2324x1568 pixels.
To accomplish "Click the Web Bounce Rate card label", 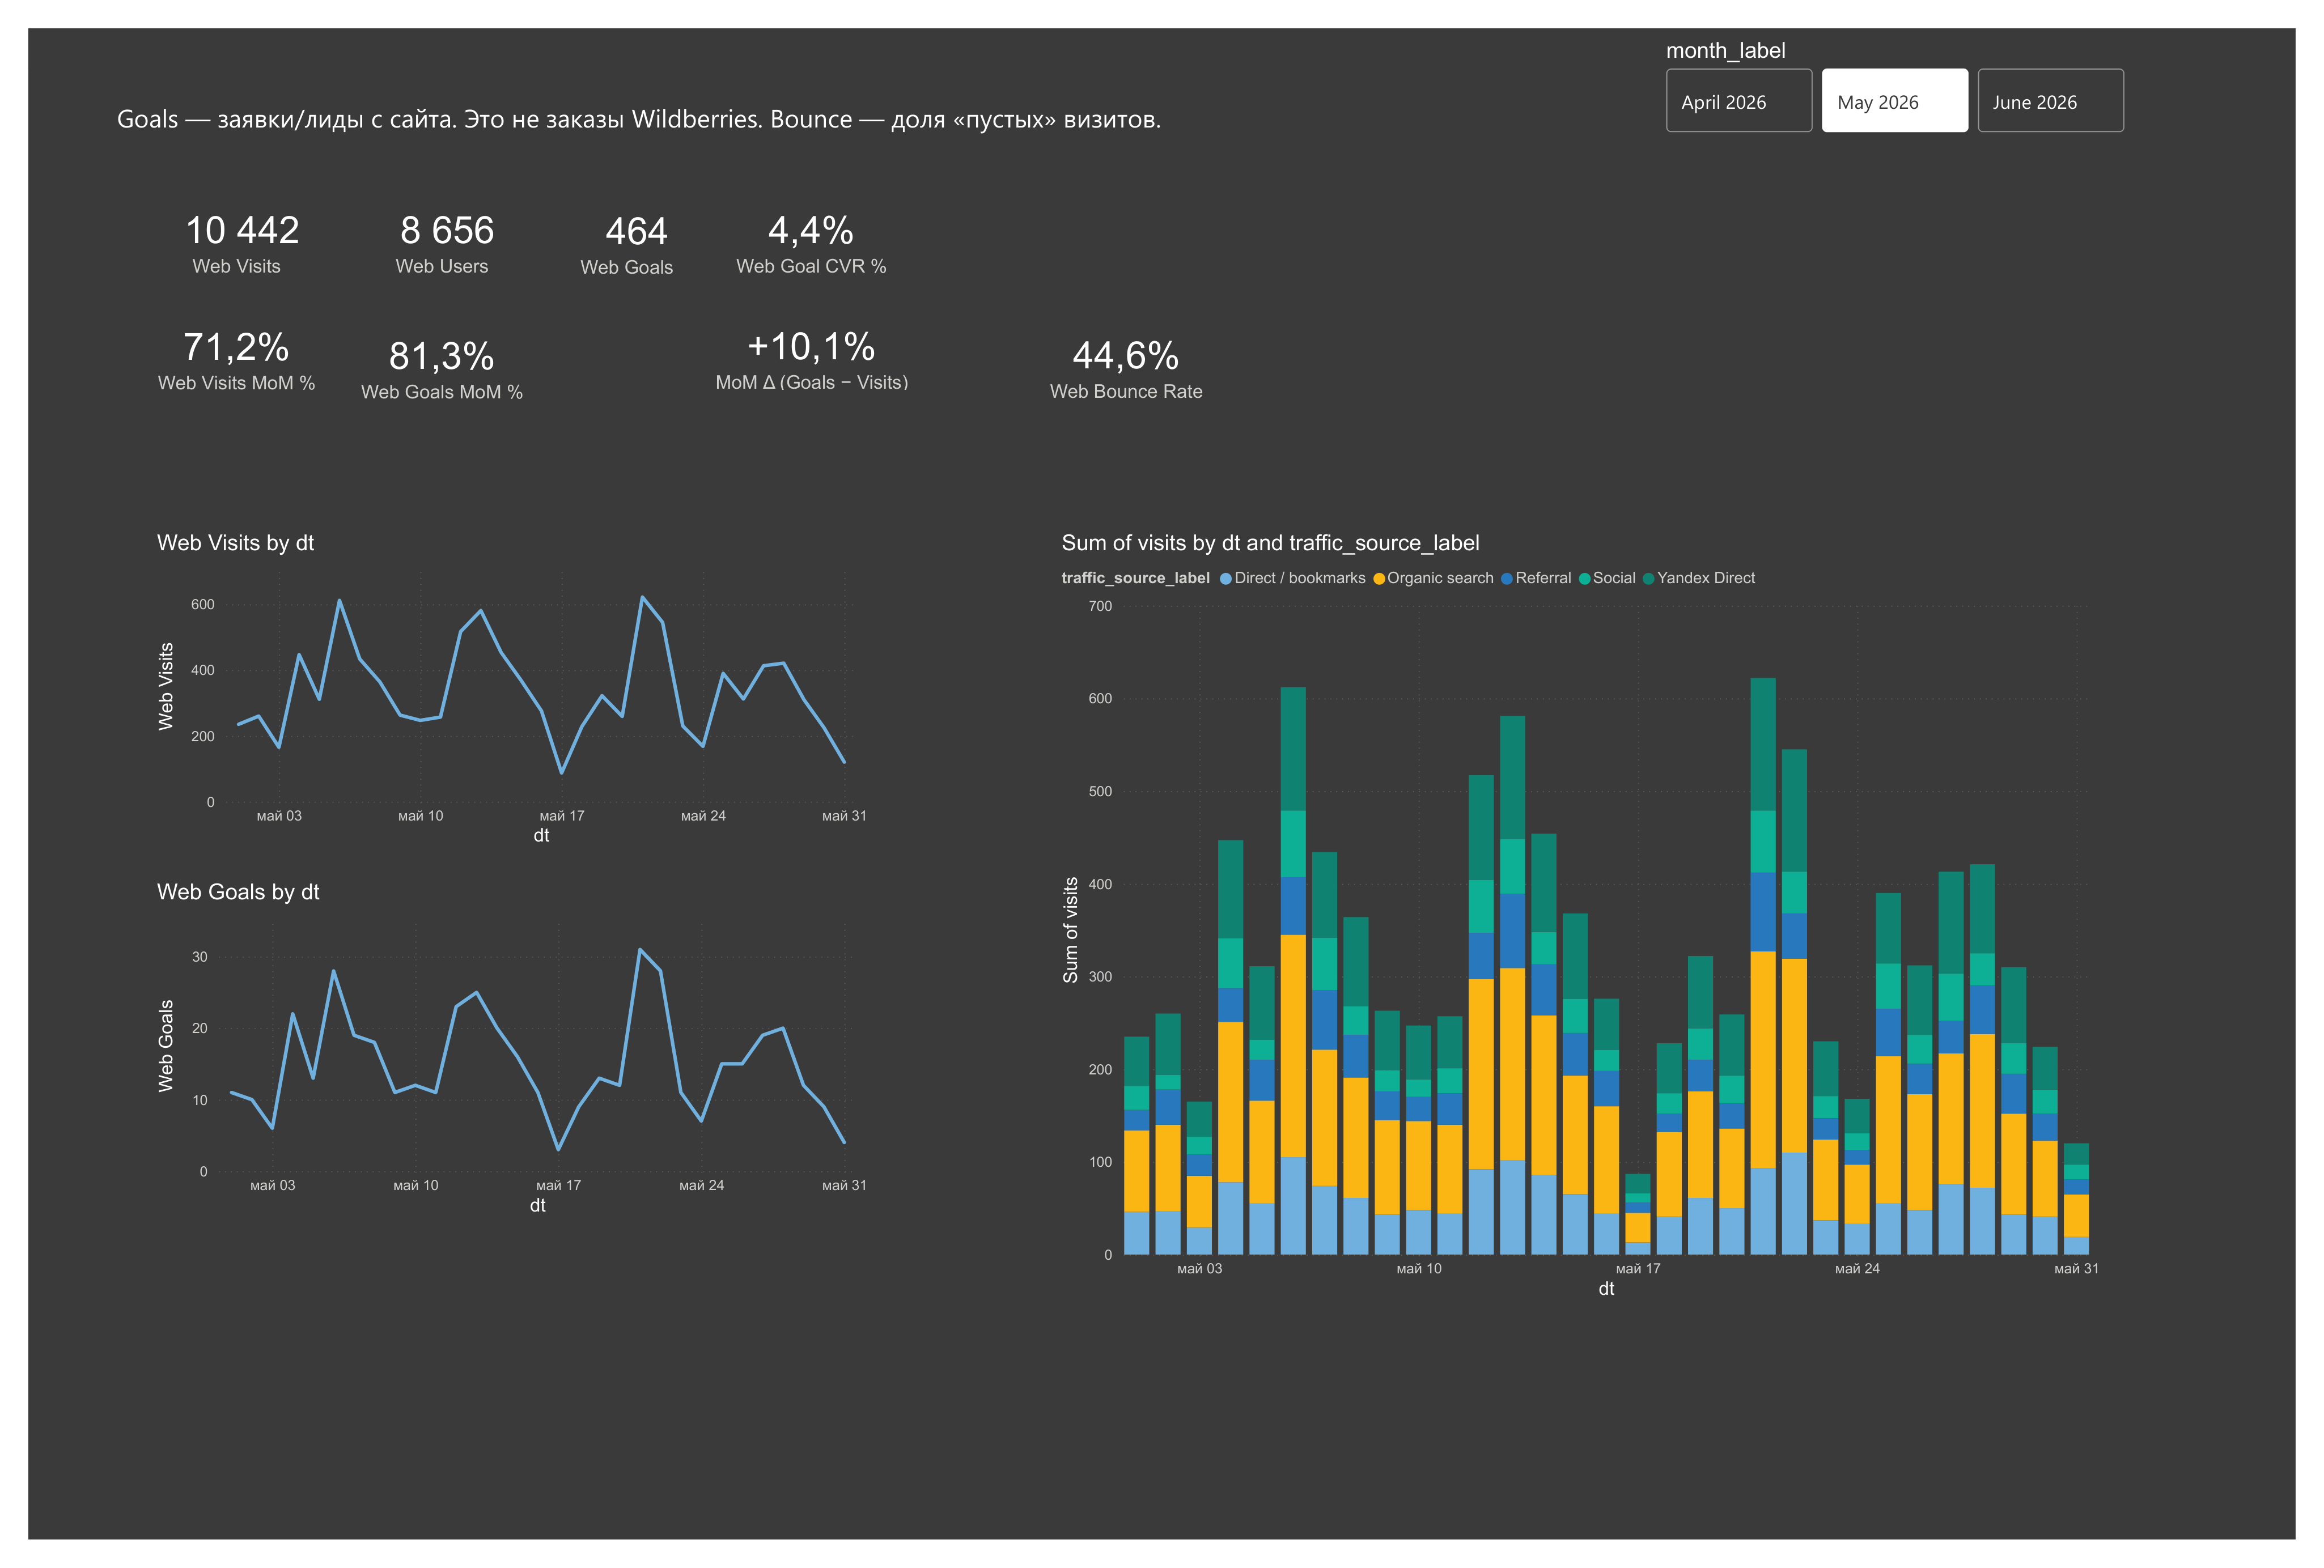I will coord(1126,392).
